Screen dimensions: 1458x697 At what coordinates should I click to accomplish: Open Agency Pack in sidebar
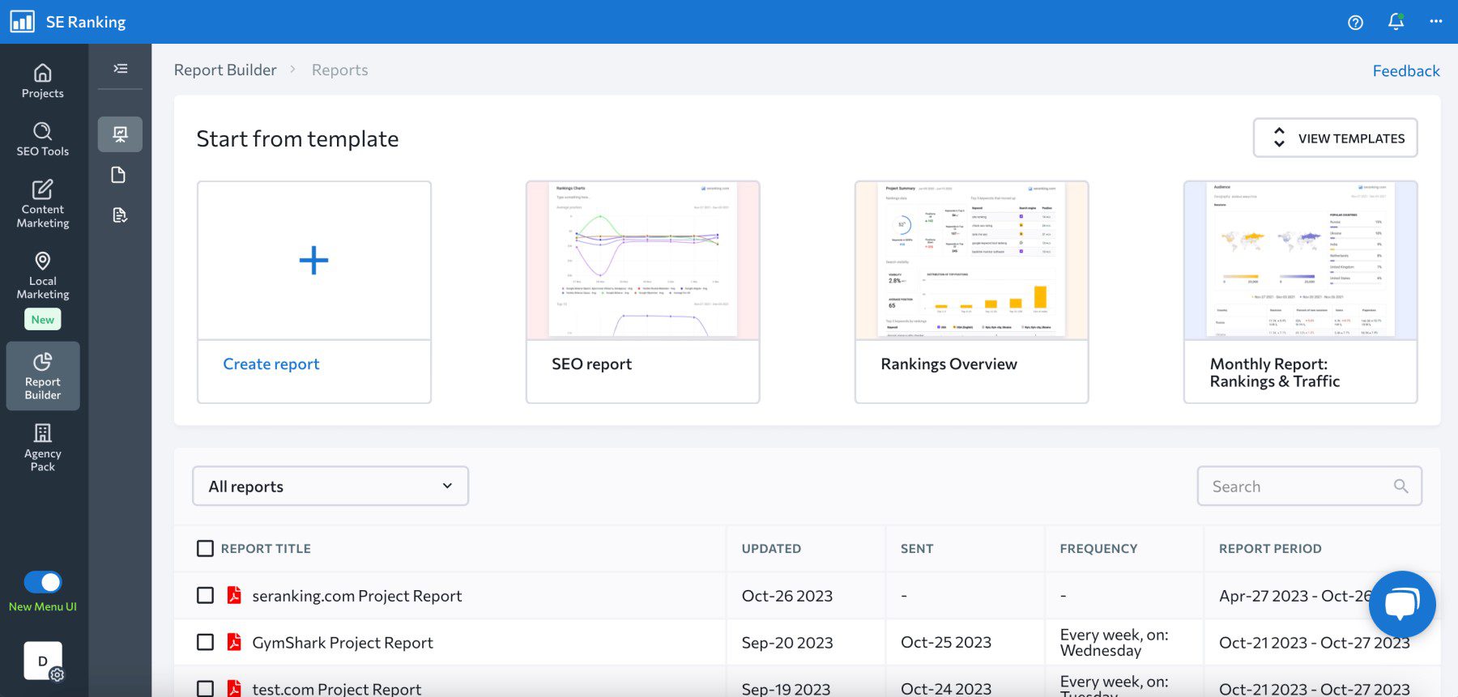pos(43,447)
